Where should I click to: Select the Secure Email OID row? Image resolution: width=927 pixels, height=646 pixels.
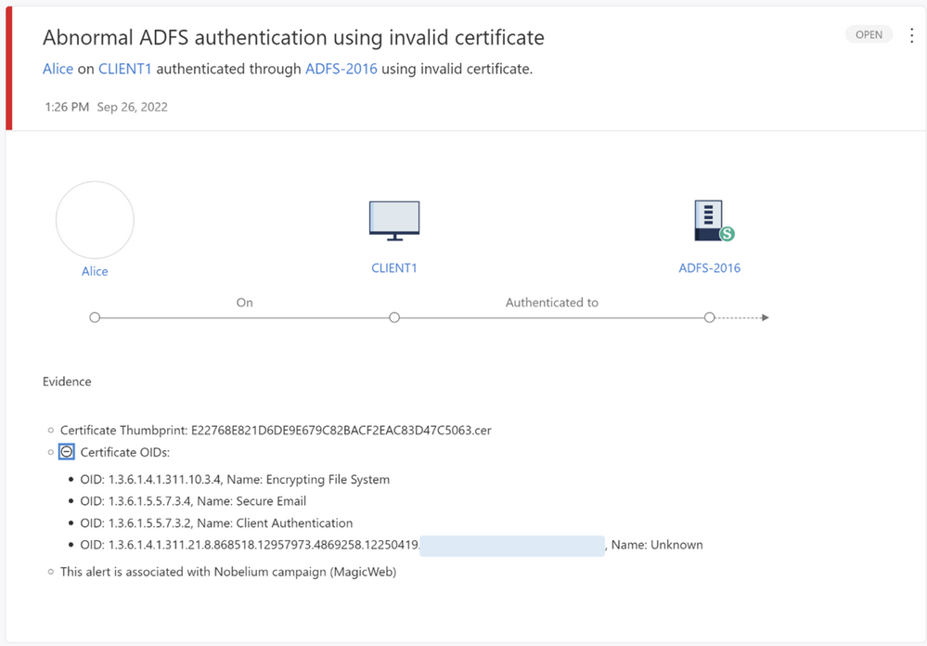pyautogui.click(x=193, y=501)
